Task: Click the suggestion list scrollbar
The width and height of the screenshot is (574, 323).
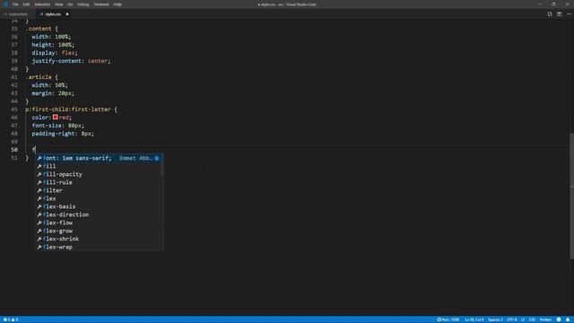Action: click(x=162, y=165)
